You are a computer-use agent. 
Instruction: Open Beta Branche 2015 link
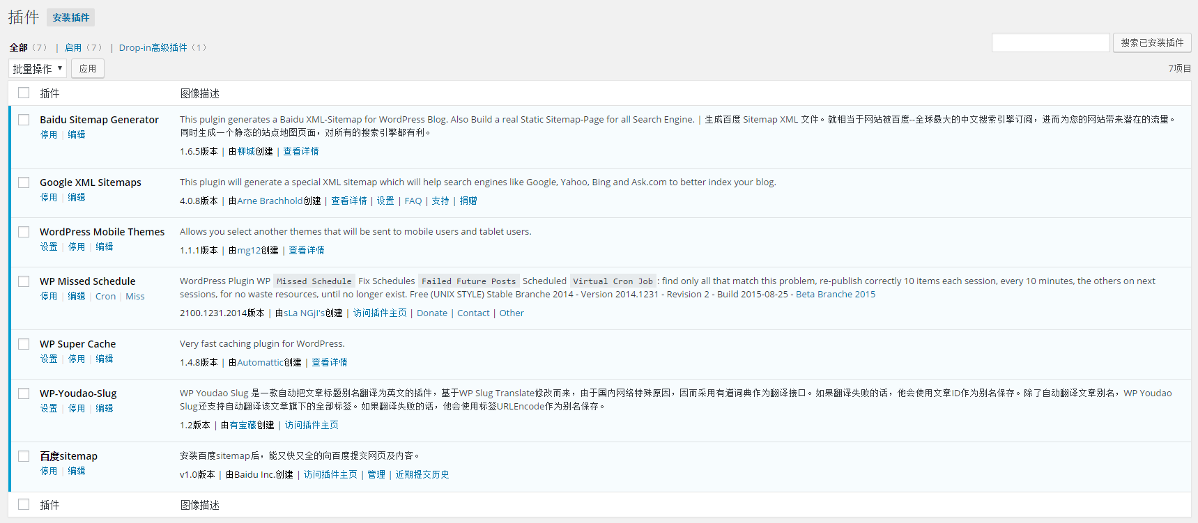pyautogui.click(x=836, y=294)
